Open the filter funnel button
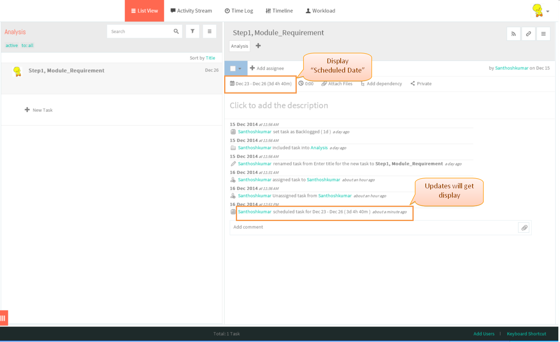Viewport: 560px width, 342px height. click(x=193, y=31)
